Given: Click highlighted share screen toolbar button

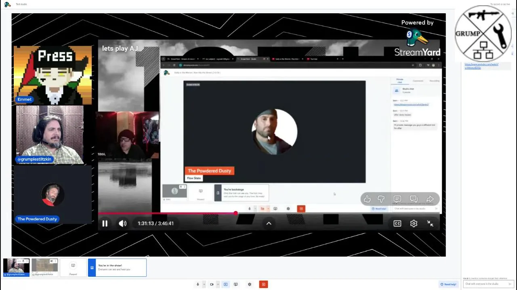Looking at the screenshot, I should [225, 284].
